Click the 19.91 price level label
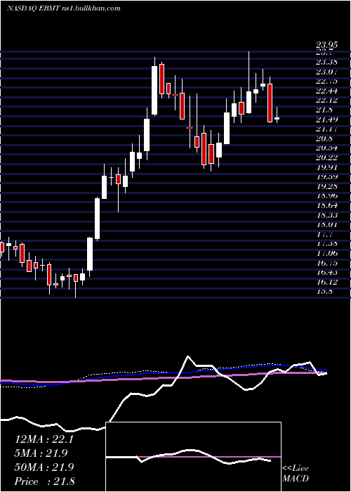Screen dimensions: 351x492 (329, 167)
